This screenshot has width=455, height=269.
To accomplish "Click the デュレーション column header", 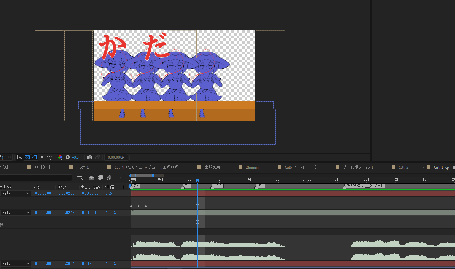I will pos(91,187).
